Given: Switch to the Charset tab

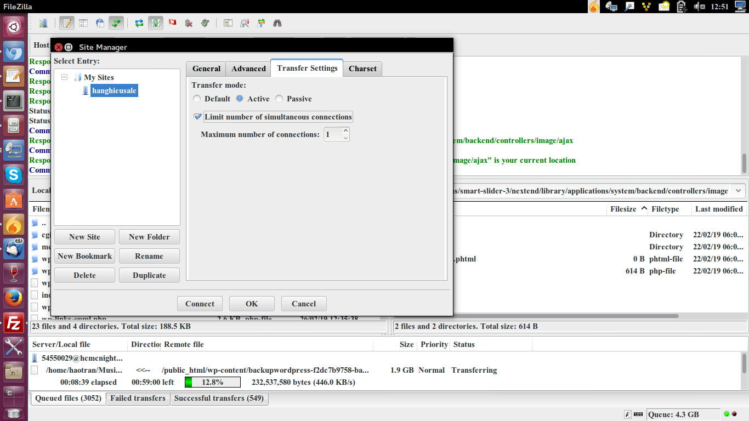Looking at the screenshot, I should pyautogui.click(x=362, y=69).
